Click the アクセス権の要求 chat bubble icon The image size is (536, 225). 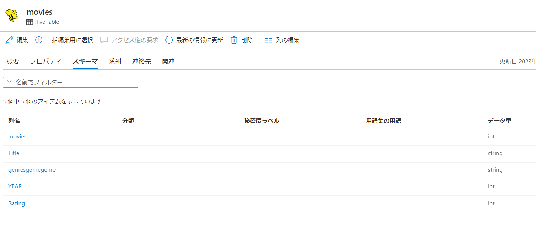(x=104, y=40)
